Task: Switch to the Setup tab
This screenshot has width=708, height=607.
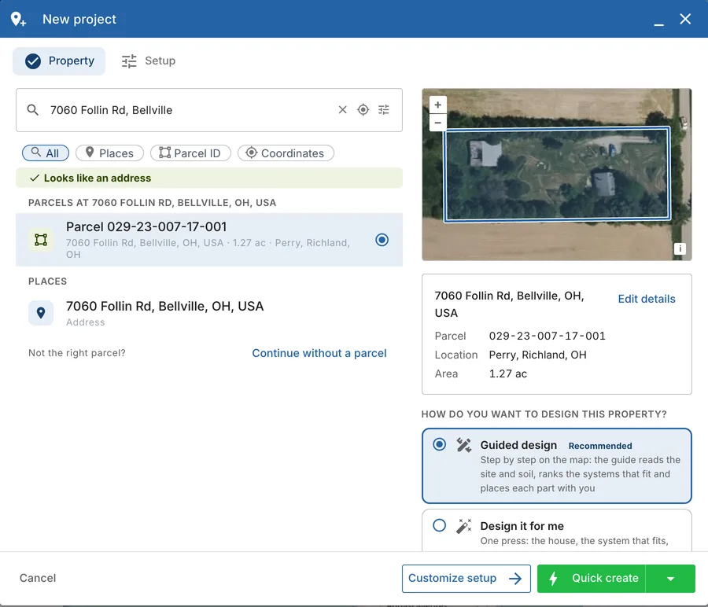Action: click(149, 61)
